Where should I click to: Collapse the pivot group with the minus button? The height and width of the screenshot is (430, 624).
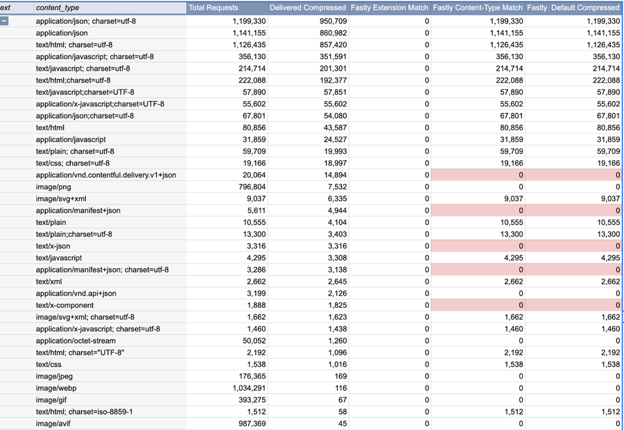point(5,21)
